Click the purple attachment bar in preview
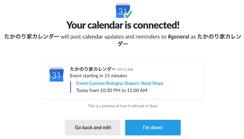 click(x=71, y=87)
